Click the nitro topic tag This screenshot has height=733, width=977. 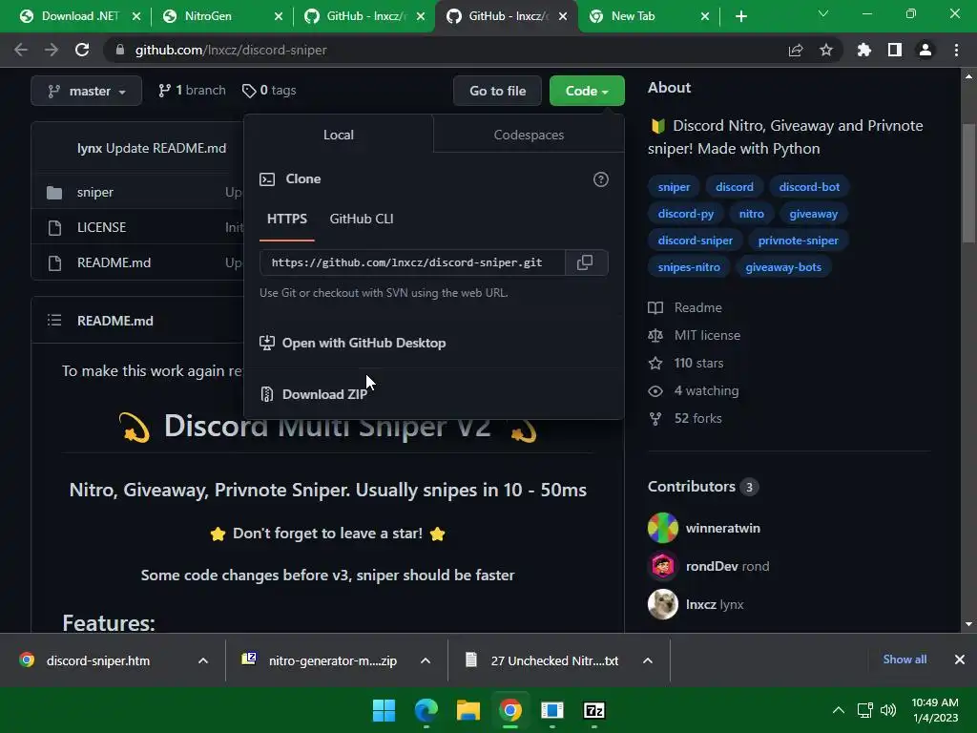pyautogui.click(x=752, y=214)
